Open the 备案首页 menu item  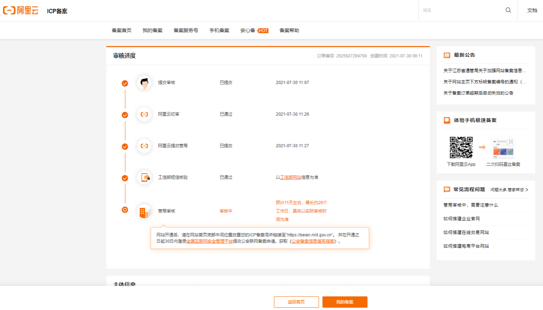click(x=121, y=31)
